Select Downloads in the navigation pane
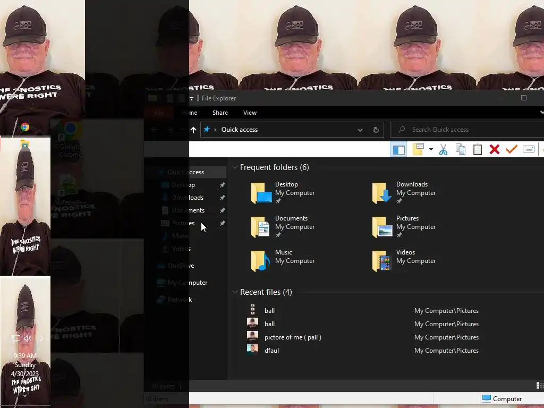The height and width of the screenshot is (408, 544). tap(188, 198)
